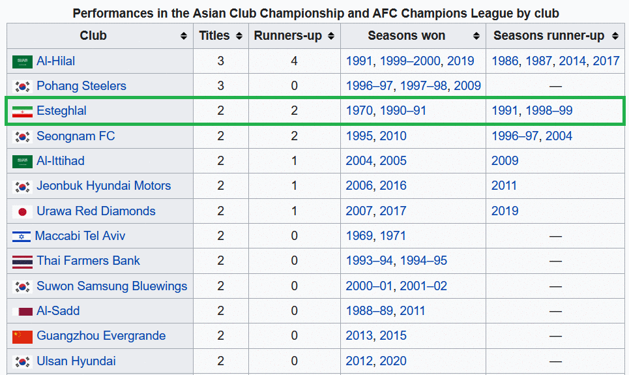Click the Israel flag beside Maccabi Tel Aviv
The height and width of the screenshot is (375, 629).
click(x=22, y=237)
